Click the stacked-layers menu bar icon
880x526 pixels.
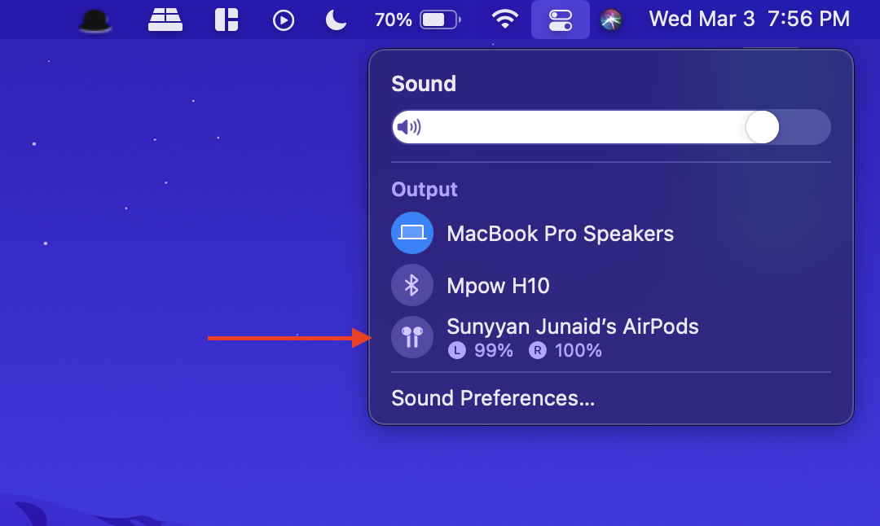pos(165,20)
